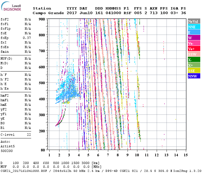Screen dimensions: 202x173
Task: Click the isolated yellow echo near 14 MHz
Action: point(176,119)
